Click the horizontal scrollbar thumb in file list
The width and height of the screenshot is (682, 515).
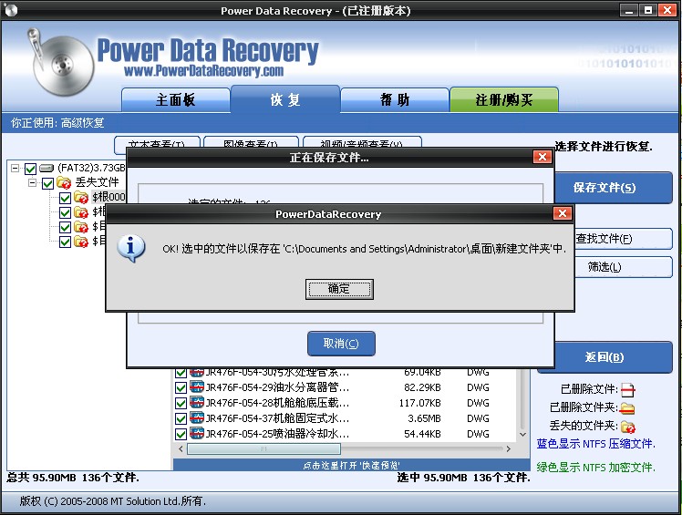click(264, 448)
